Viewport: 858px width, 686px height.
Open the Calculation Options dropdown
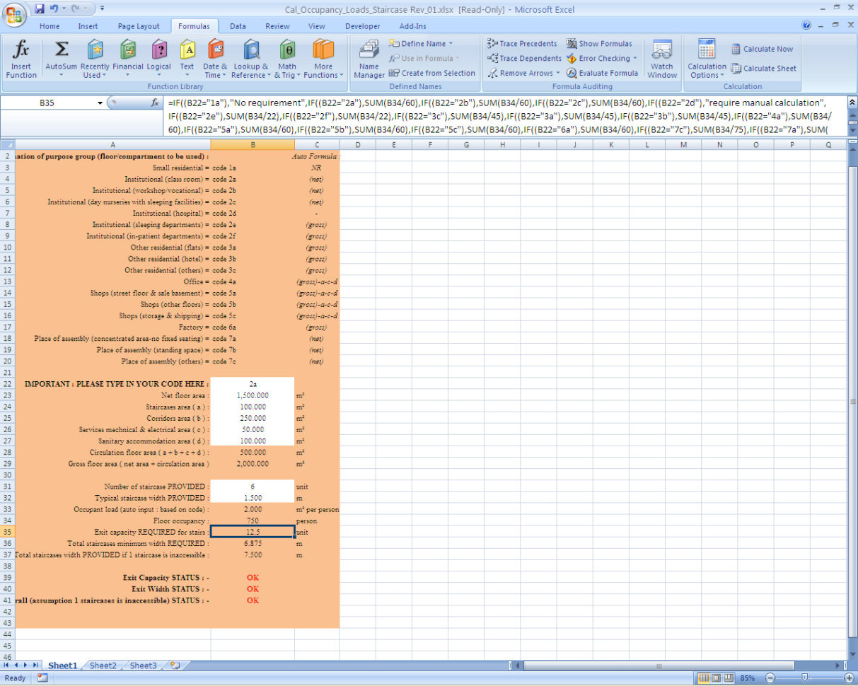706,59
